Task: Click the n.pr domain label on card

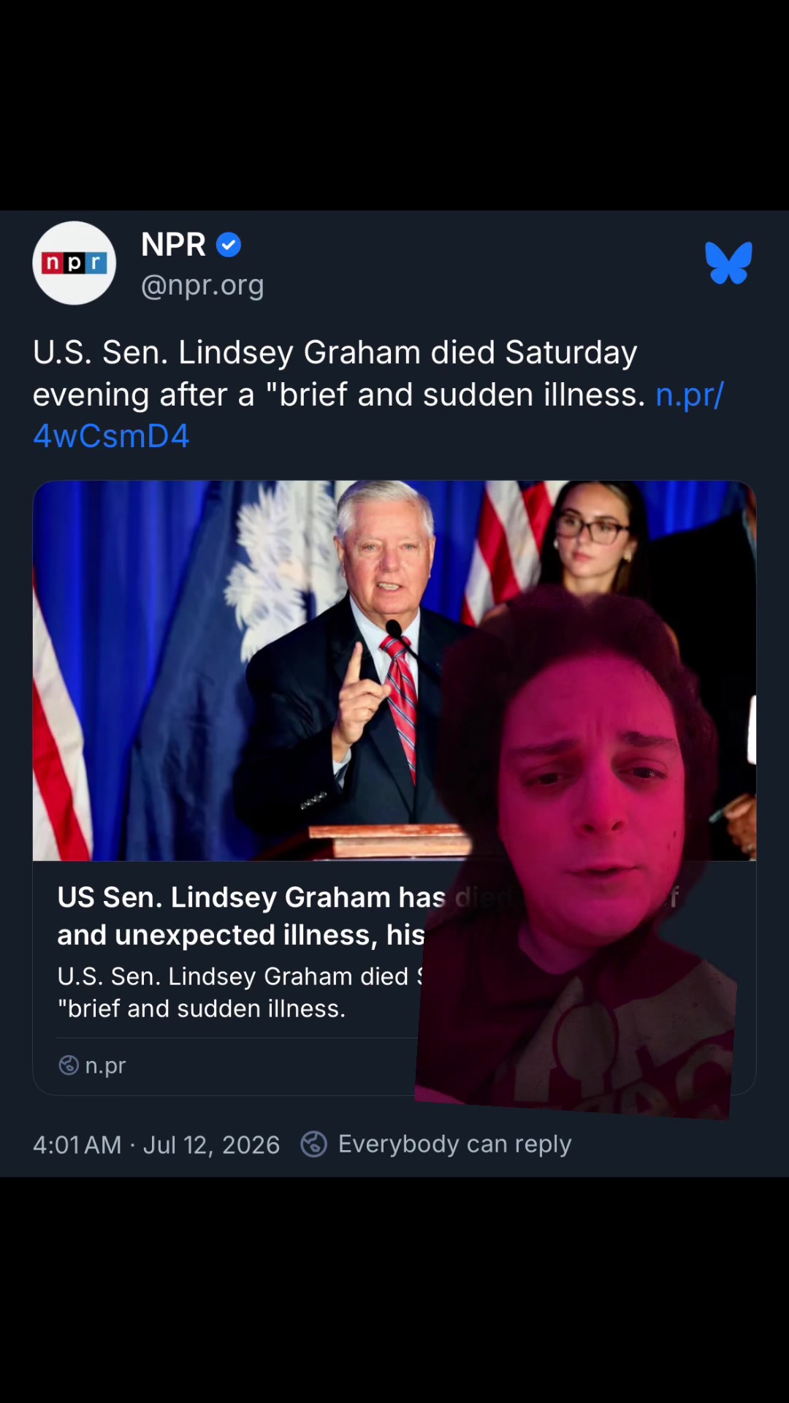Action: coord(105,1065)
